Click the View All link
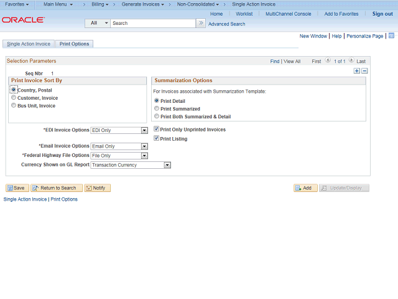Viewport: 398px width, 299px height. pos(292,61)
